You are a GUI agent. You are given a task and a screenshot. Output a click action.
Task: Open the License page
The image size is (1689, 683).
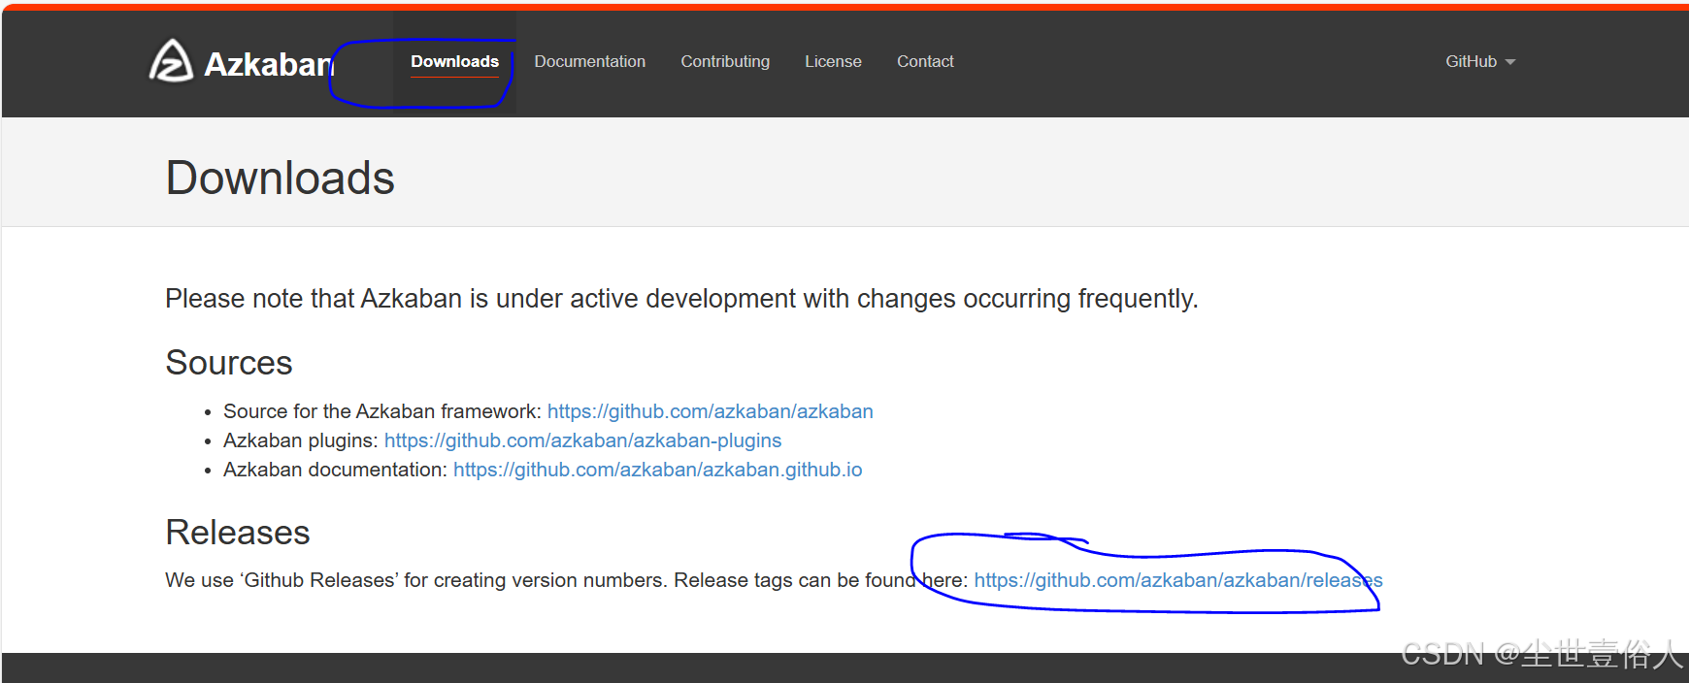pyautogui.click(x=833, y=61)
